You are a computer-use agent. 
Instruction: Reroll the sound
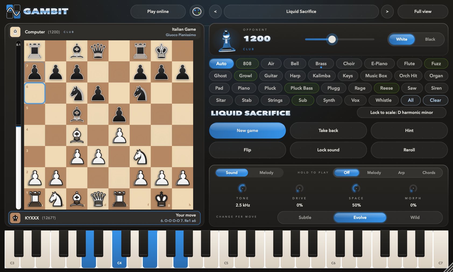(x=409, y=150)
